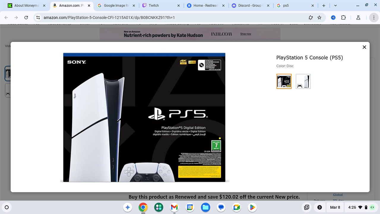Select the console with controller thumbnail

tap(303, 81)
